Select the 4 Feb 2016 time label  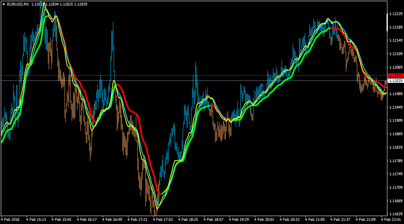click(10, 219)
